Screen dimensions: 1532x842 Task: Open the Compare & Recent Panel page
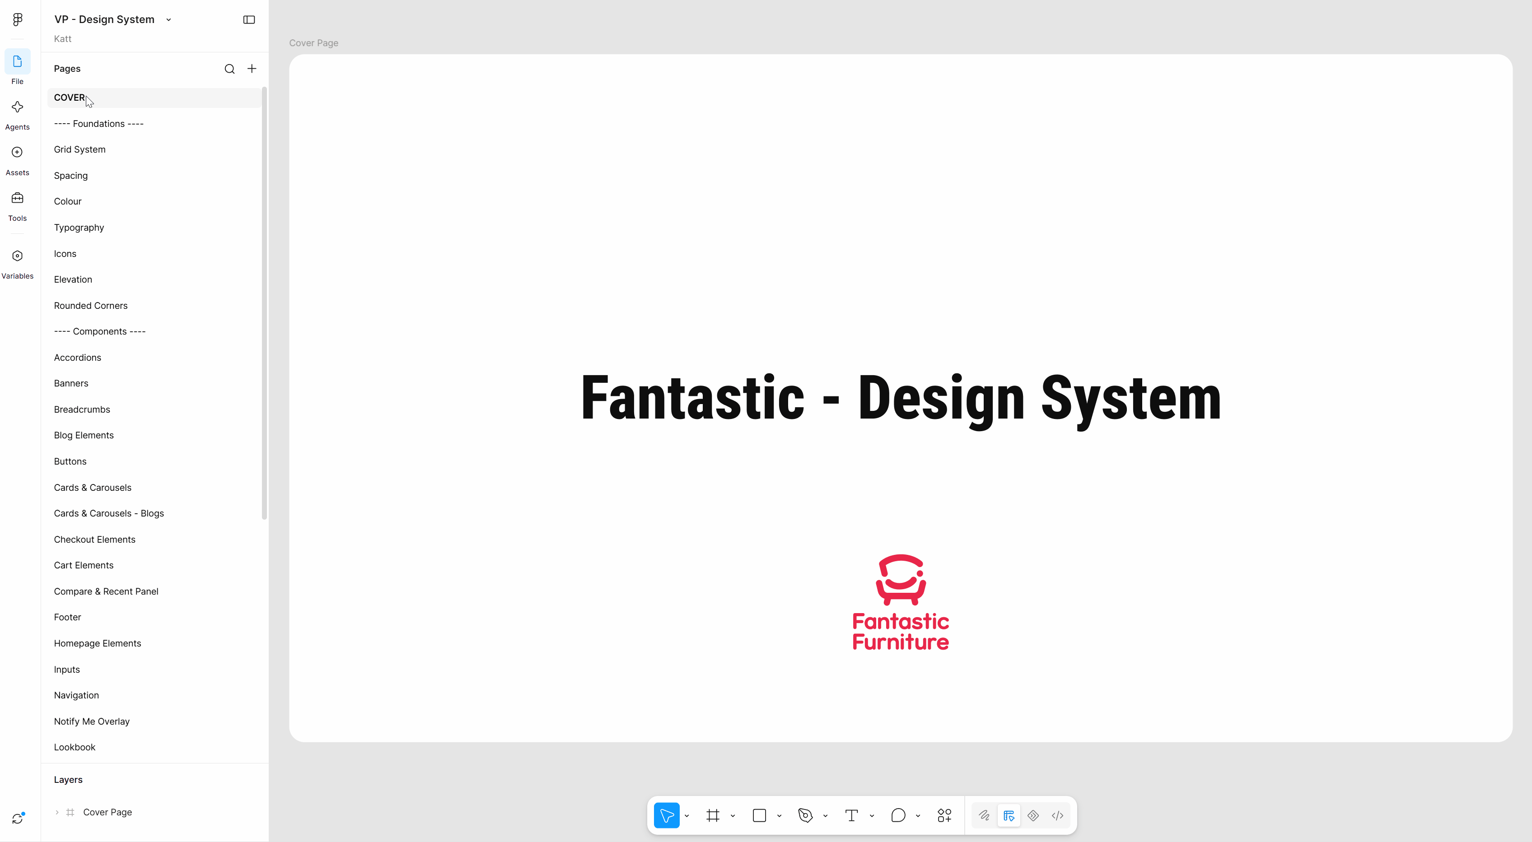coord(154,592)
